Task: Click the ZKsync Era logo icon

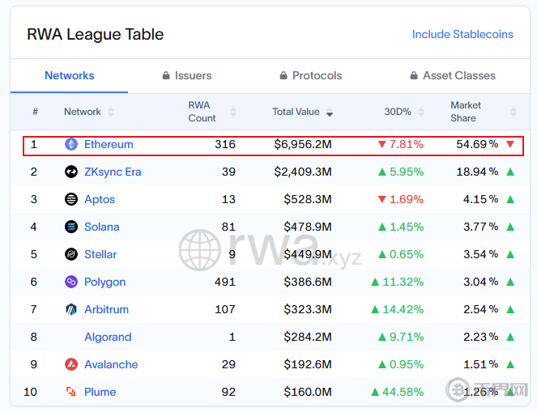Action: click(71, 172)
